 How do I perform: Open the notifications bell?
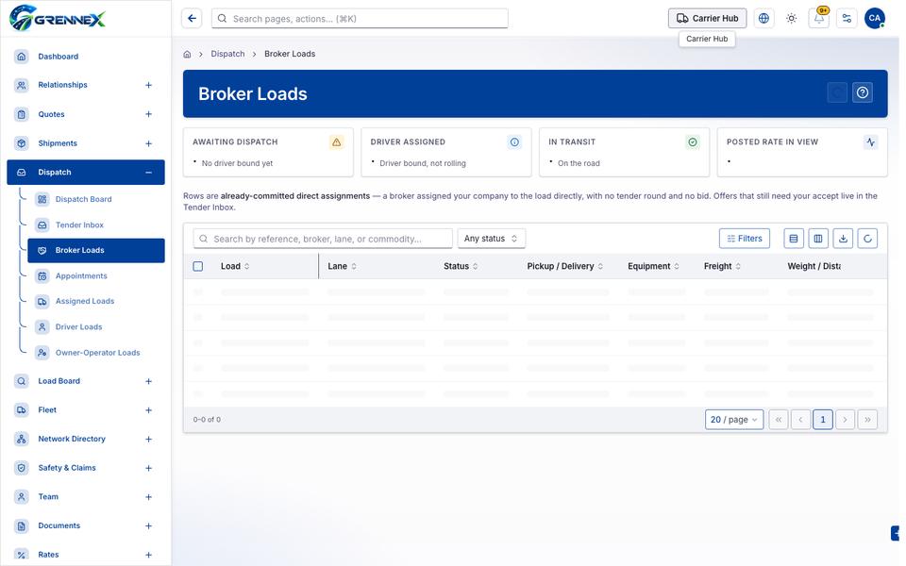pyautogui.click(x=819, y=19)
